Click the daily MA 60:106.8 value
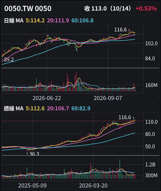 tap(82, 20)
